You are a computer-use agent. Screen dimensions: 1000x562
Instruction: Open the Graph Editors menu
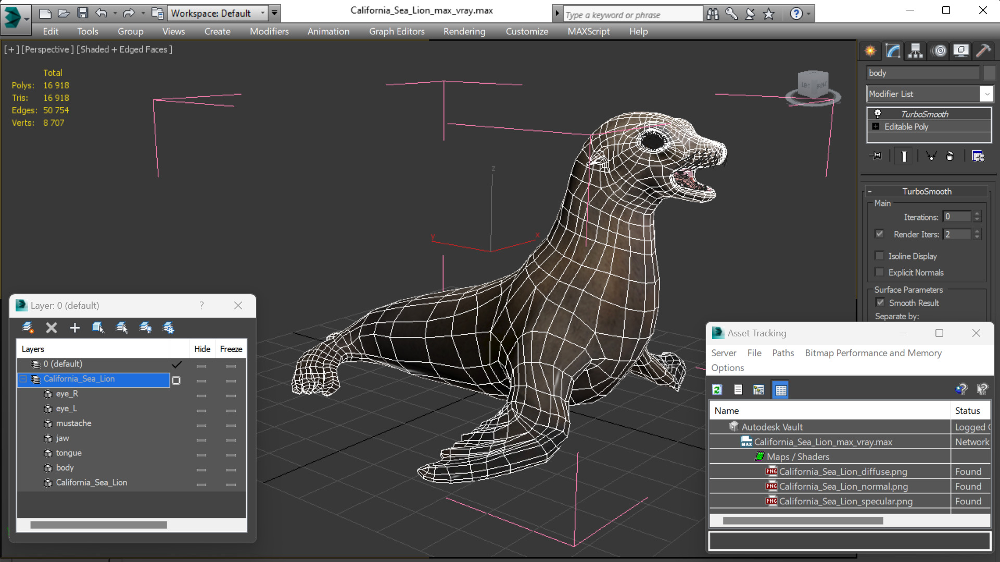click(396, 31)
